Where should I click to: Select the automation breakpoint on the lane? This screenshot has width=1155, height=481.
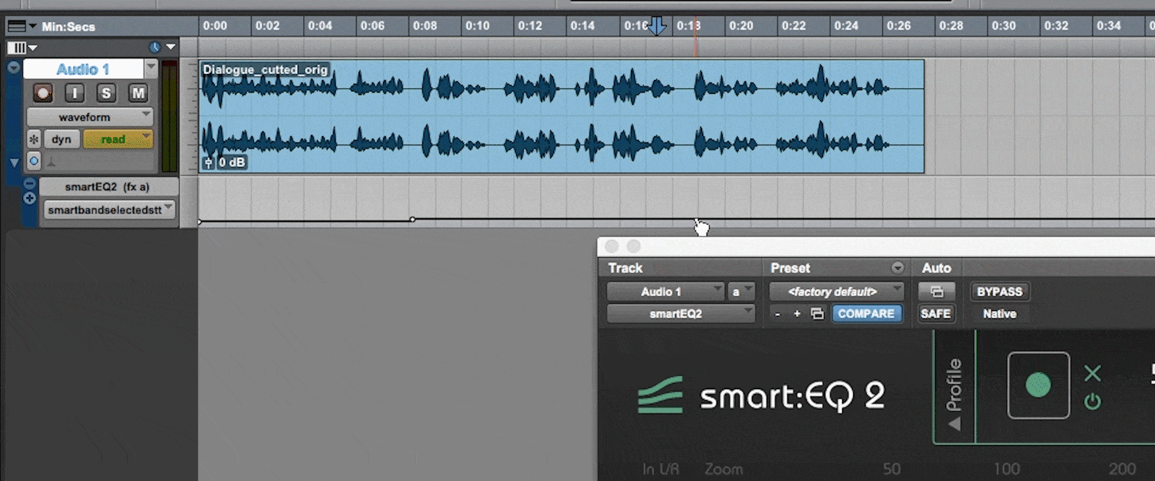pos(412,219)
